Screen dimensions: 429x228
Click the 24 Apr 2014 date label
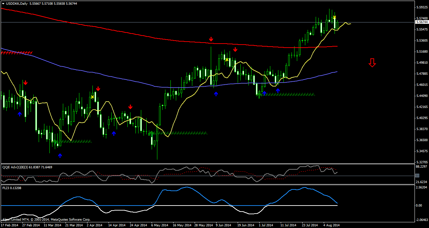139,225
